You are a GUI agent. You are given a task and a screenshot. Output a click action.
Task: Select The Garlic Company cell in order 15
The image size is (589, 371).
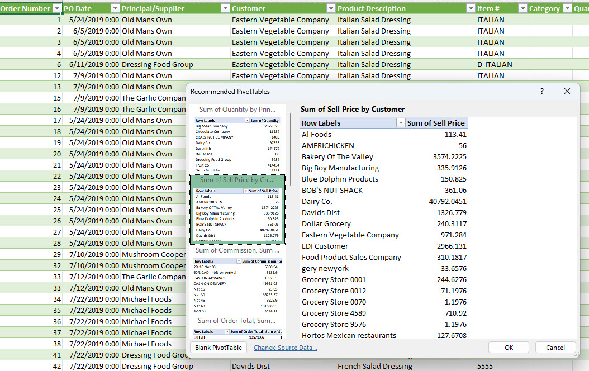point(154,98)
